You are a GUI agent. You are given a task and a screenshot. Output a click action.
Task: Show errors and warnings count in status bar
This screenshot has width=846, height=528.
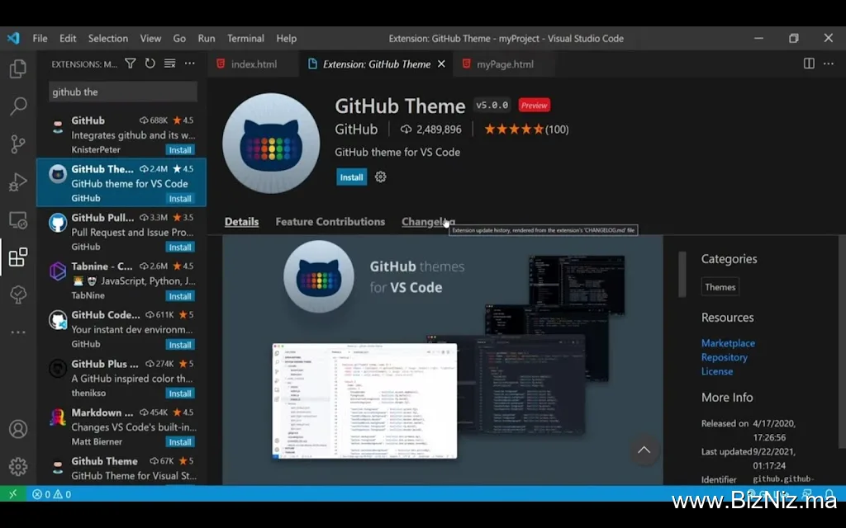click(52, 494)
